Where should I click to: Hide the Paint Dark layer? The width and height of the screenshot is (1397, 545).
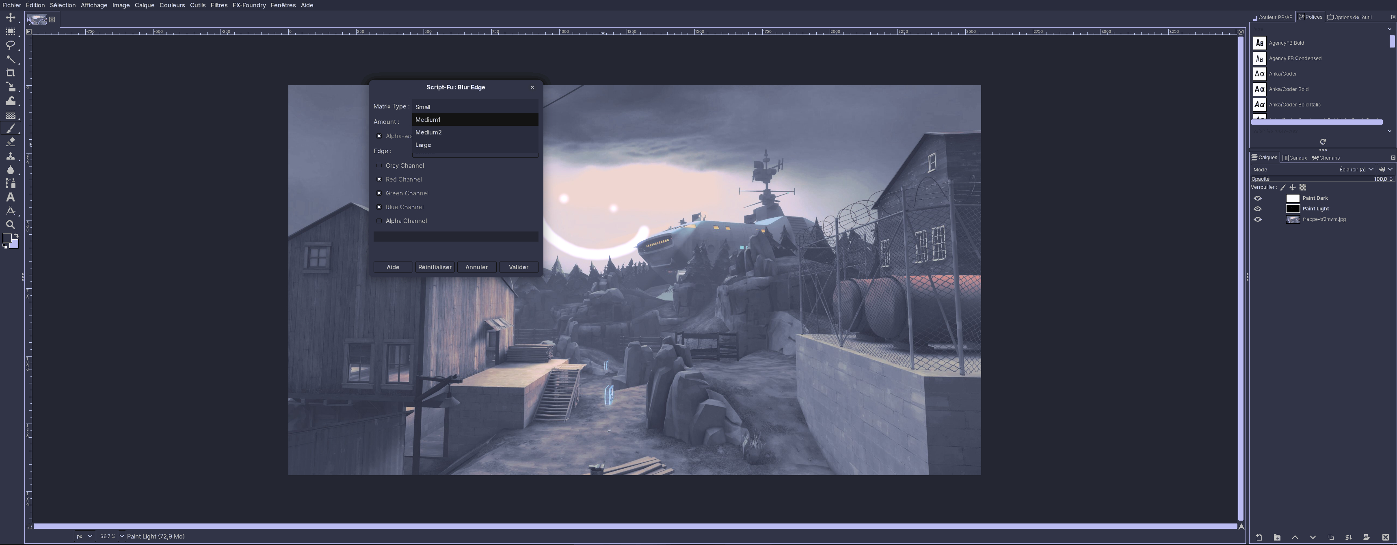1259,198
